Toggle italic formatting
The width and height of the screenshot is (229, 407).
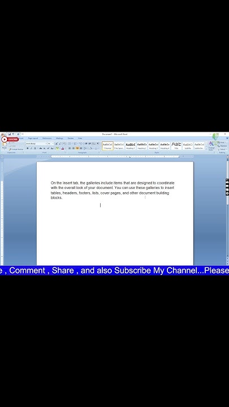coord(31,148)
